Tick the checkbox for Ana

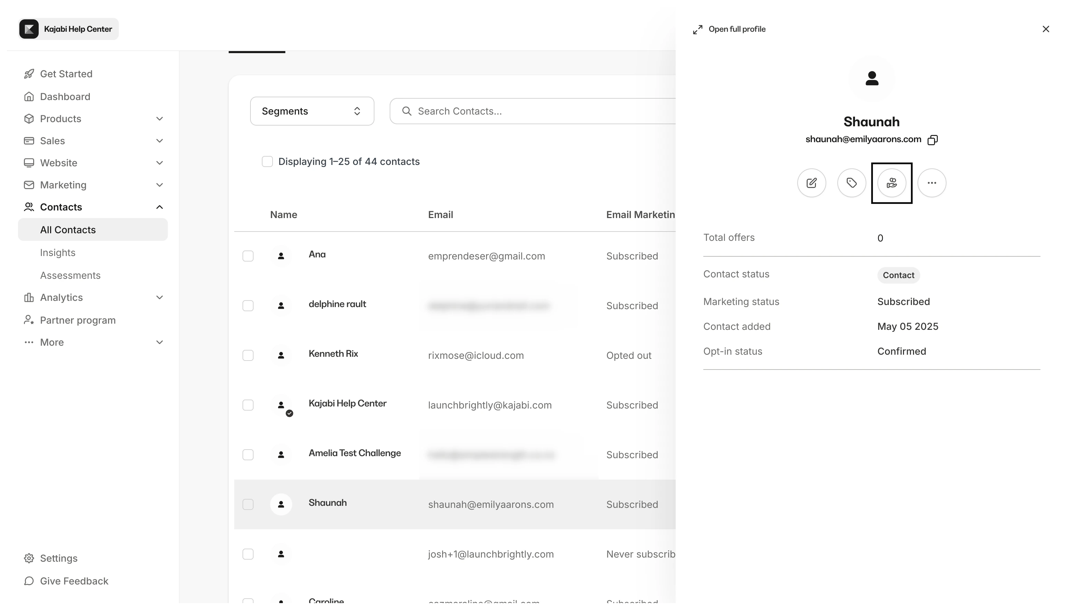248,256
